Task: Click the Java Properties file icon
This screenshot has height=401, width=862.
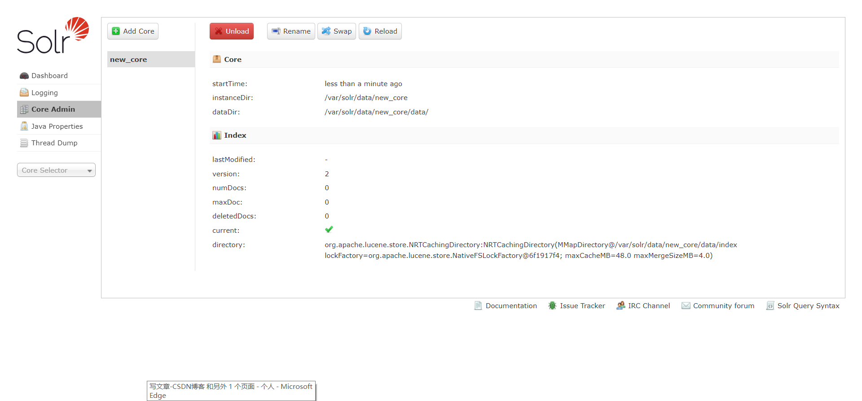Action: point(24,126)
